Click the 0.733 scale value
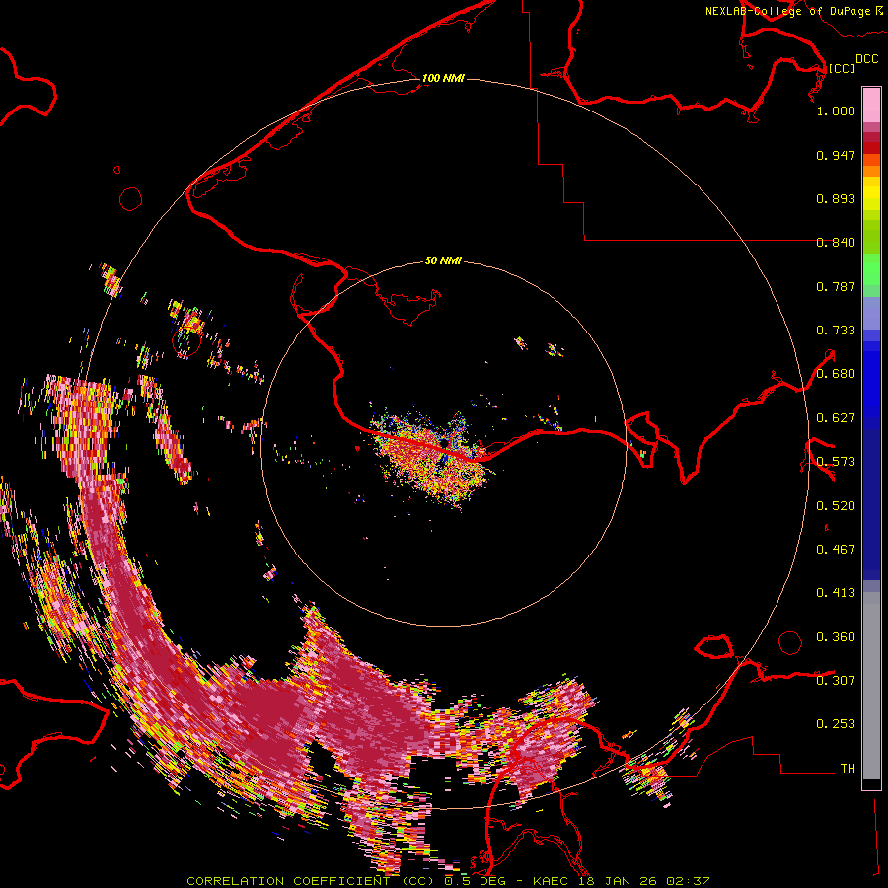The height and width of the screenshot is (888, 888). tap(836, 331)
